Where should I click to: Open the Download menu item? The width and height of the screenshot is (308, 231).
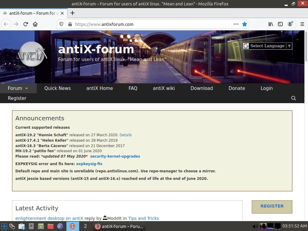pos(202,88)
